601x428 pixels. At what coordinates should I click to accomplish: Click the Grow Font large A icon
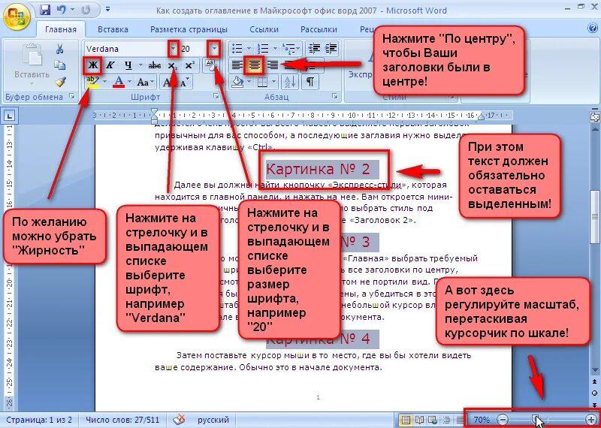168,82
